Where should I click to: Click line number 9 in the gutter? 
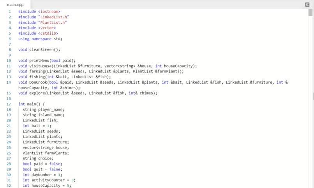10,55
